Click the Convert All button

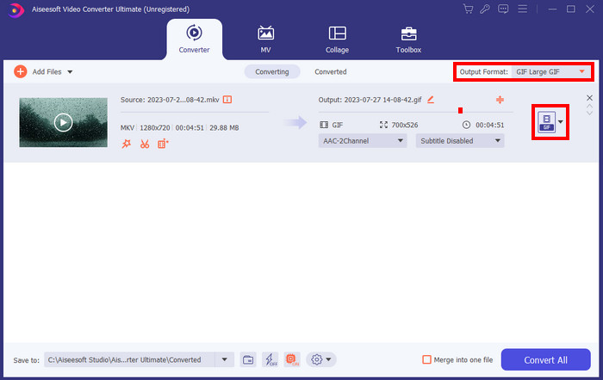(545, 359)
